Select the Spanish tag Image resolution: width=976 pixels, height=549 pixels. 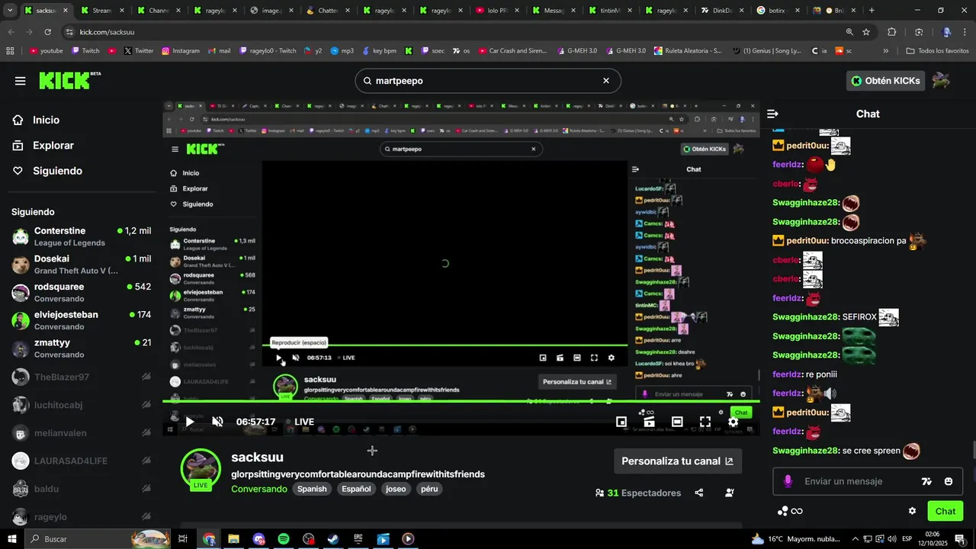click(x=312, y=489)
